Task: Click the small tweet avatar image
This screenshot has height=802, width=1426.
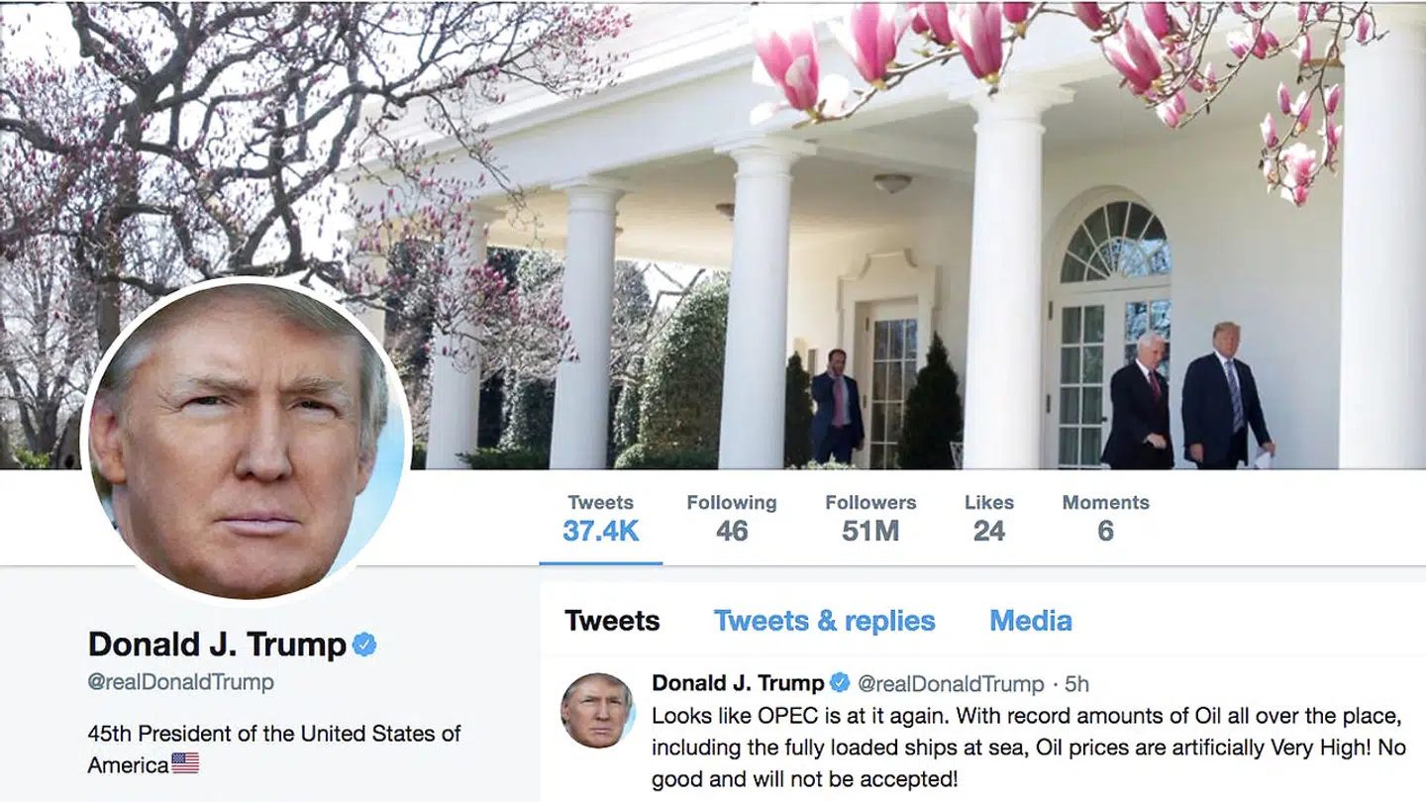Action: coord(597,710)
